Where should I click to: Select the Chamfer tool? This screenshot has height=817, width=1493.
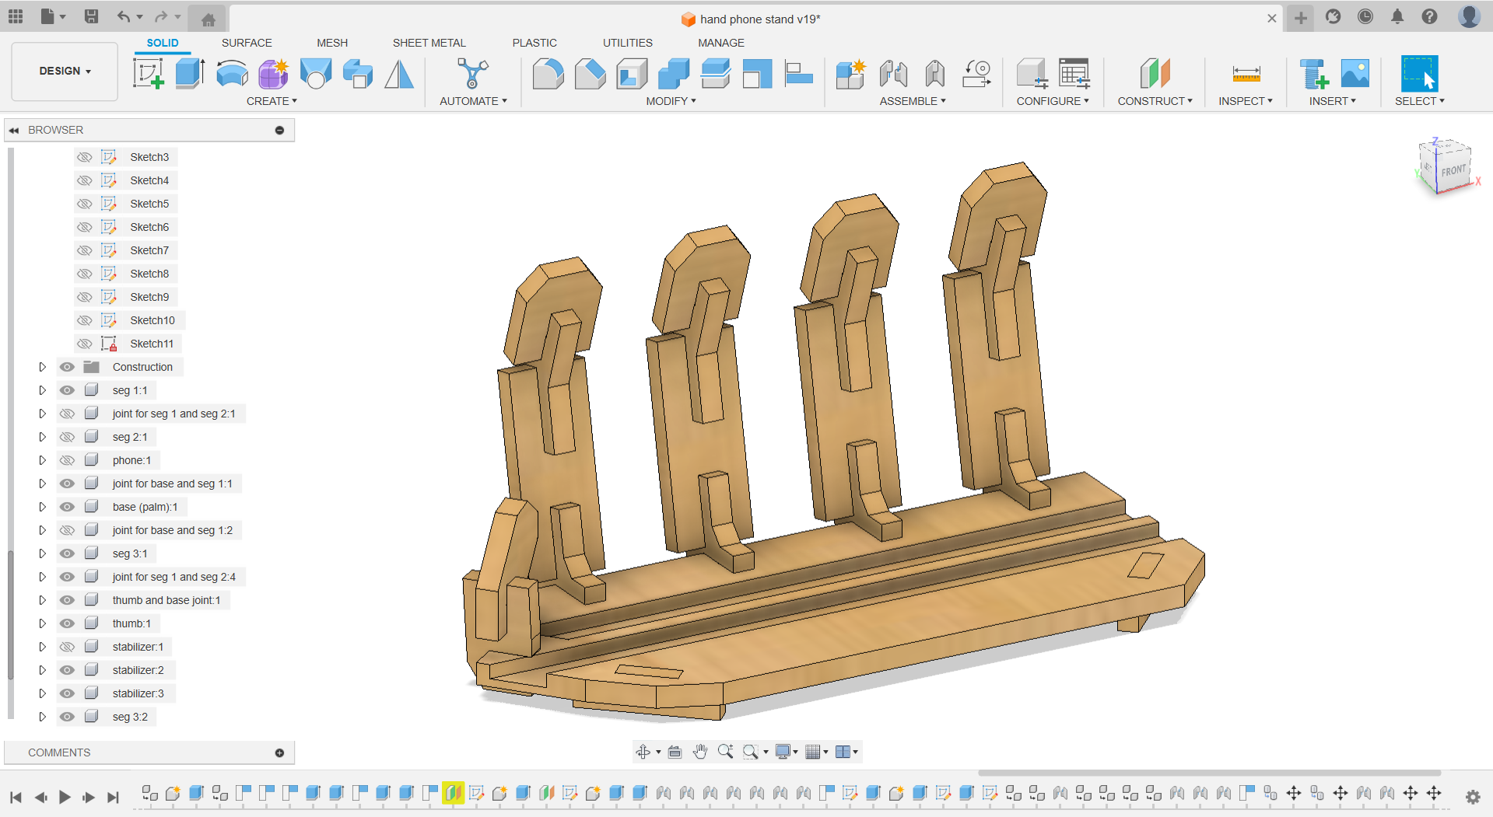point(590,74)
